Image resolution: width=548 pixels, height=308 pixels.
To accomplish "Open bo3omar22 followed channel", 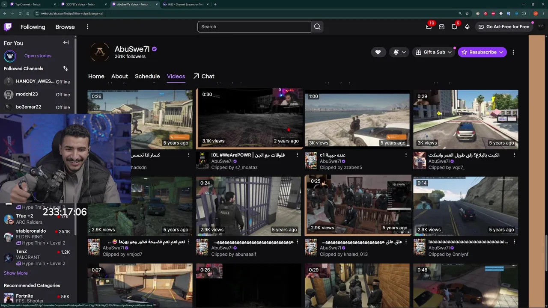I will [x=39, y=107].
